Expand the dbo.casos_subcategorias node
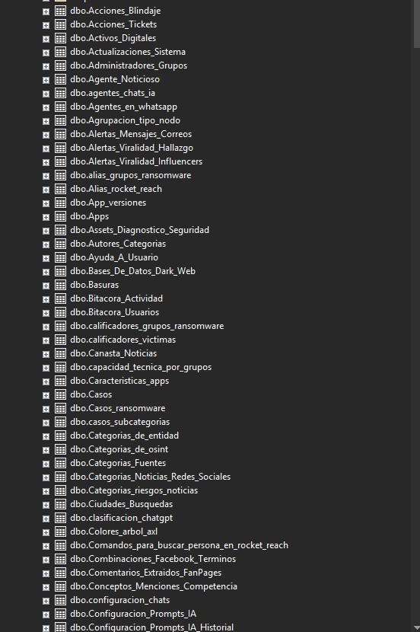 click(46, 423)
